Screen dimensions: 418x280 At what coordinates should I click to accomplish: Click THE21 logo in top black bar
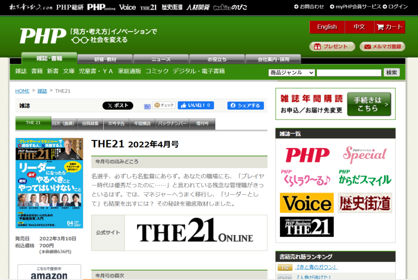[149, 7]
